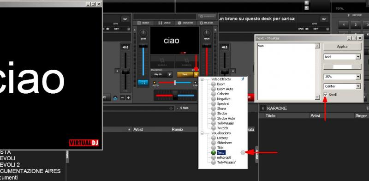The width and height of the screenshot is (369, 181).
Task: Activate the Boom video effect icon
Action: point(214,84)
